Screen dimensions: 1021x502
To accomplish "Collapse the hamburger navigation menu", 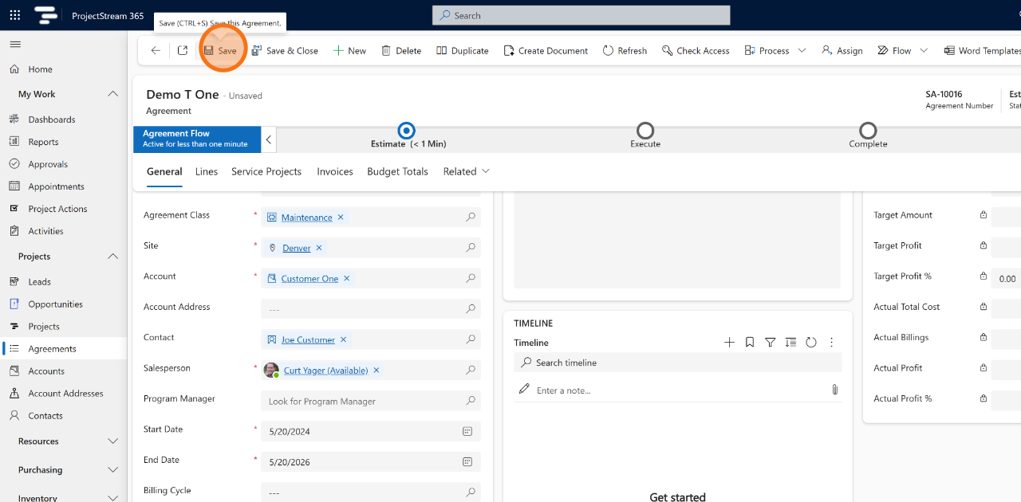I will pos(15,44).
